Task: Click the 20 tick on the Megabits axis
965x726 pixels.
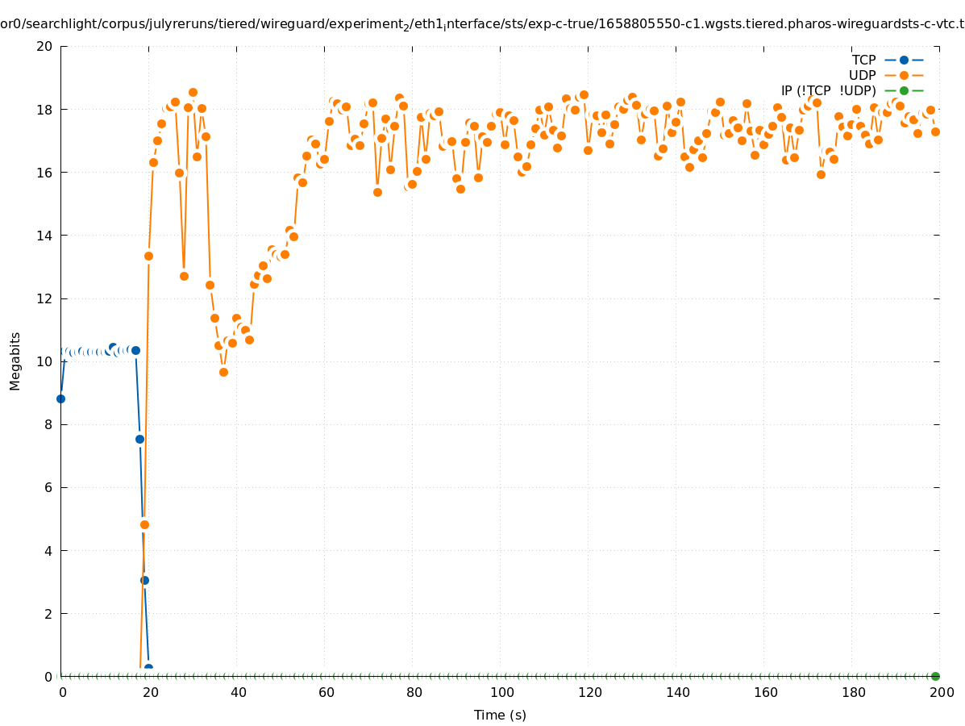Action: (x=45, y=46)
